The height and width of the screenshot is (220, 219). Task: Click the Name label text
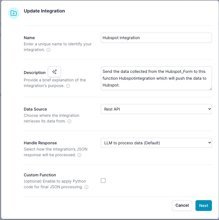point(29,38)
